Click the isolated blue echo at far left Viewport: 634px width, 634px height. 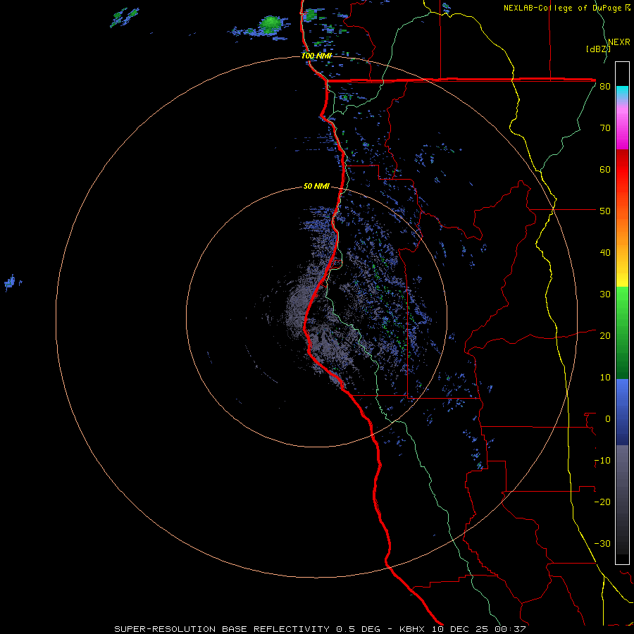(x=11, y=282)
